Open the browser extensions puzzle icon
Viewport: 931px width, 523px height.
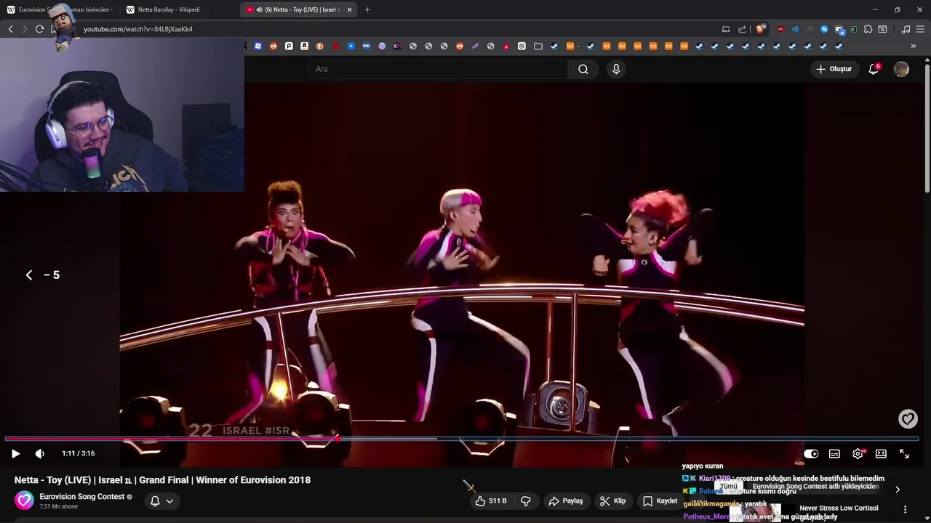(x=868, y=29)
